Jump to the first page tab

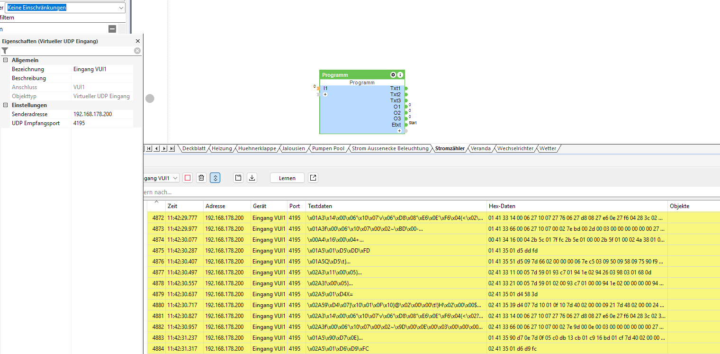coord(149,148)
